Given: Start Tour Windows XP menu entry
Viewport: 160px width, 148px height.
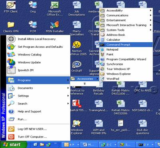Looking at the screenshot, I should tap(126, 69).
